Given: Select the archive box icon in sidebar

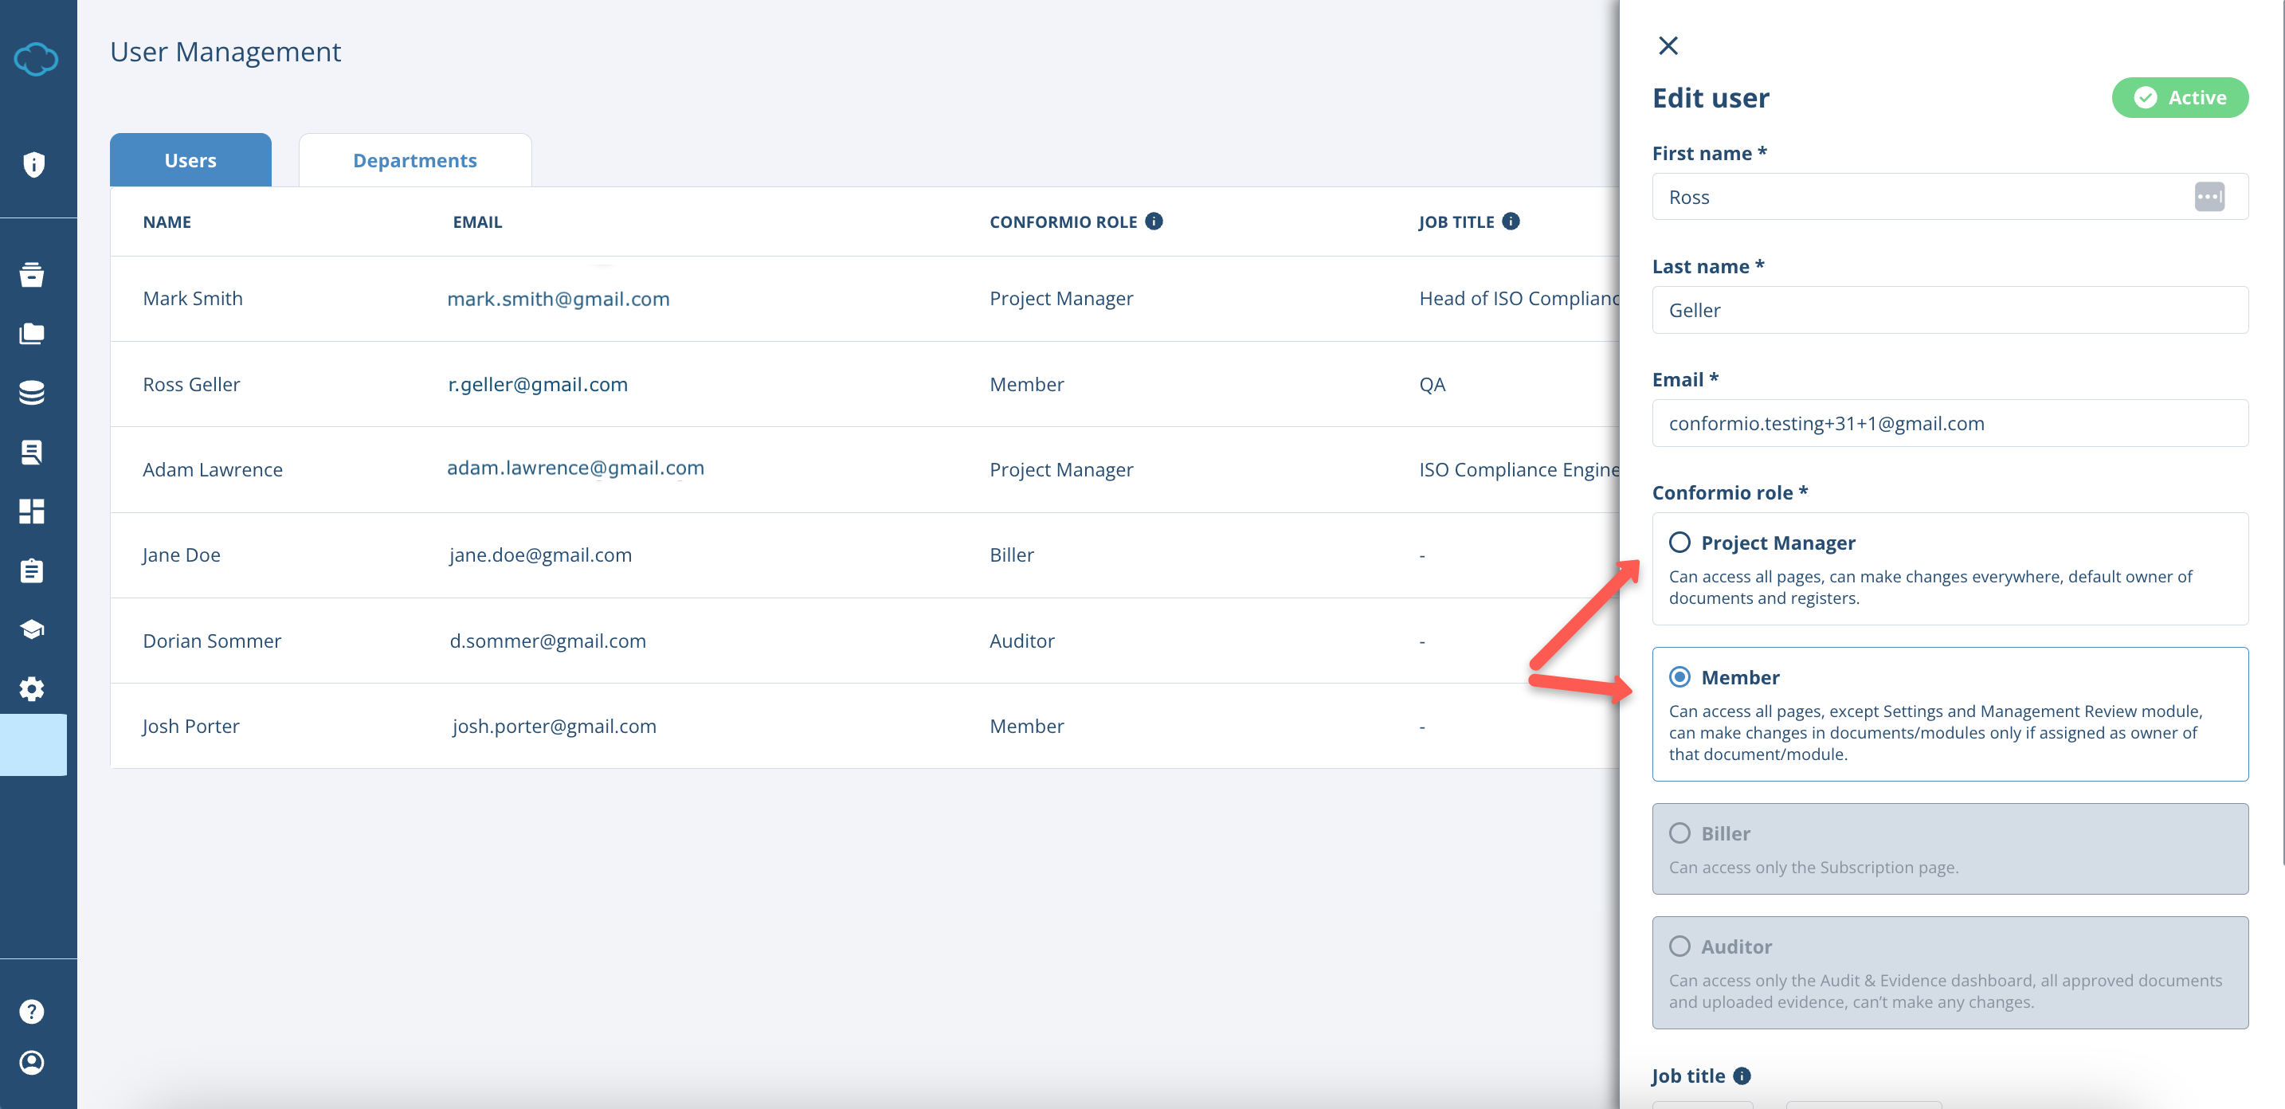Looking at the screenshot, I should 33,275.
